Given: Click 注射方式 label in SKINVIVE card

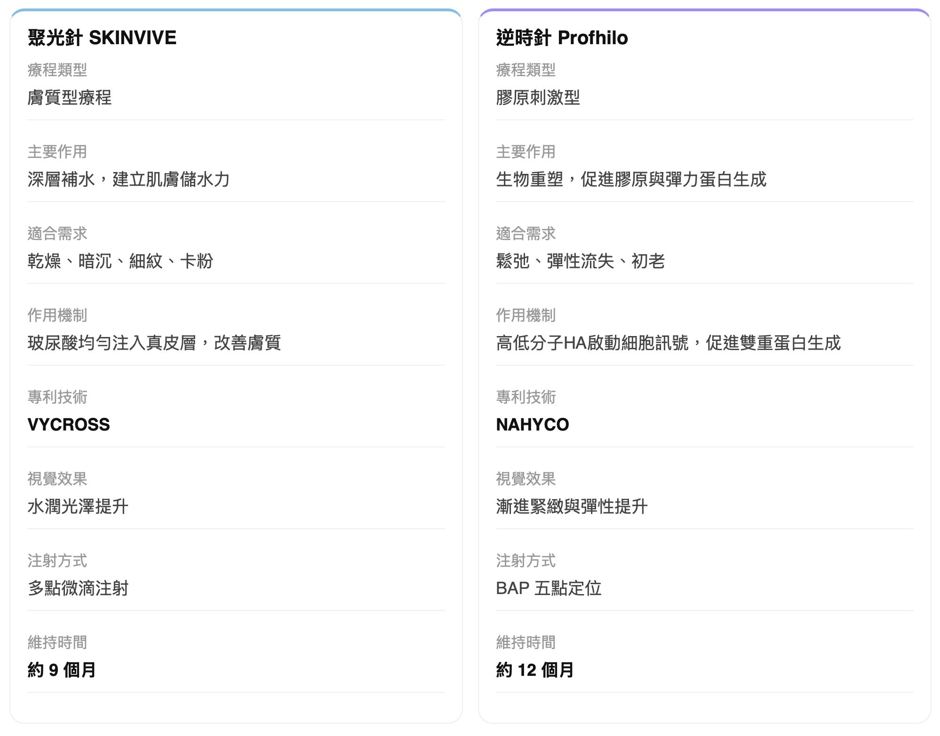Looking at the screenshot, I should click(57, 561).
